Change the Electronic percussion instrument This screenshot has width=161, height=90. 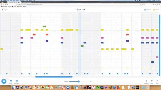(17, 81)
